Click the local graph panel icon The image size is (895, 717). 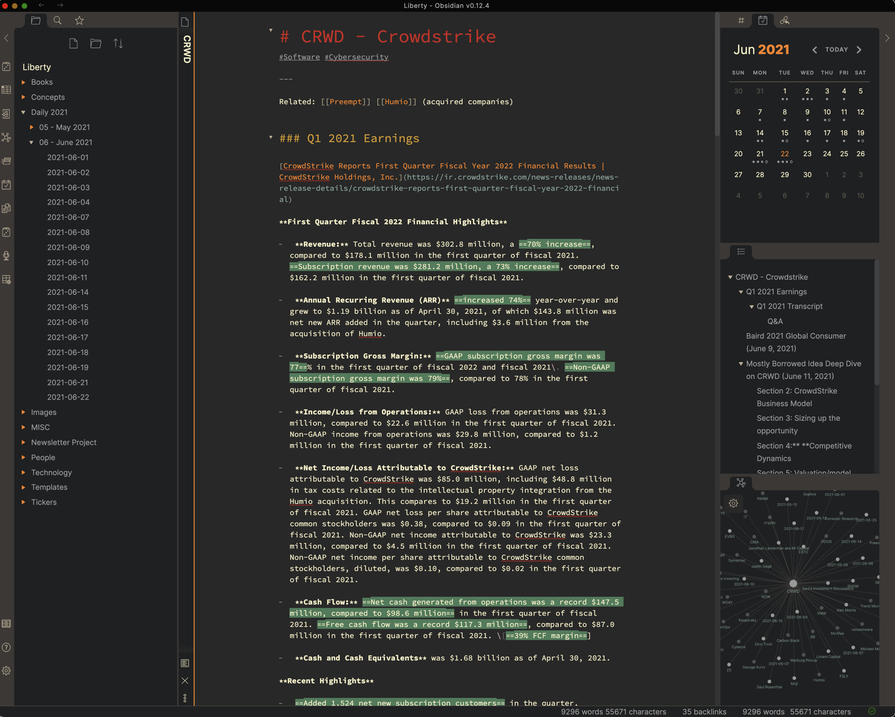click(x=741, y=482)
